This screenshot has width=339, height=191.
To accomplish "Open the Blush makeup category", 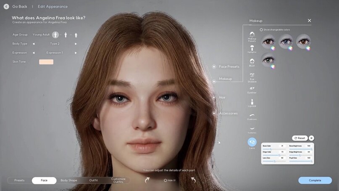I will point(252,62).
